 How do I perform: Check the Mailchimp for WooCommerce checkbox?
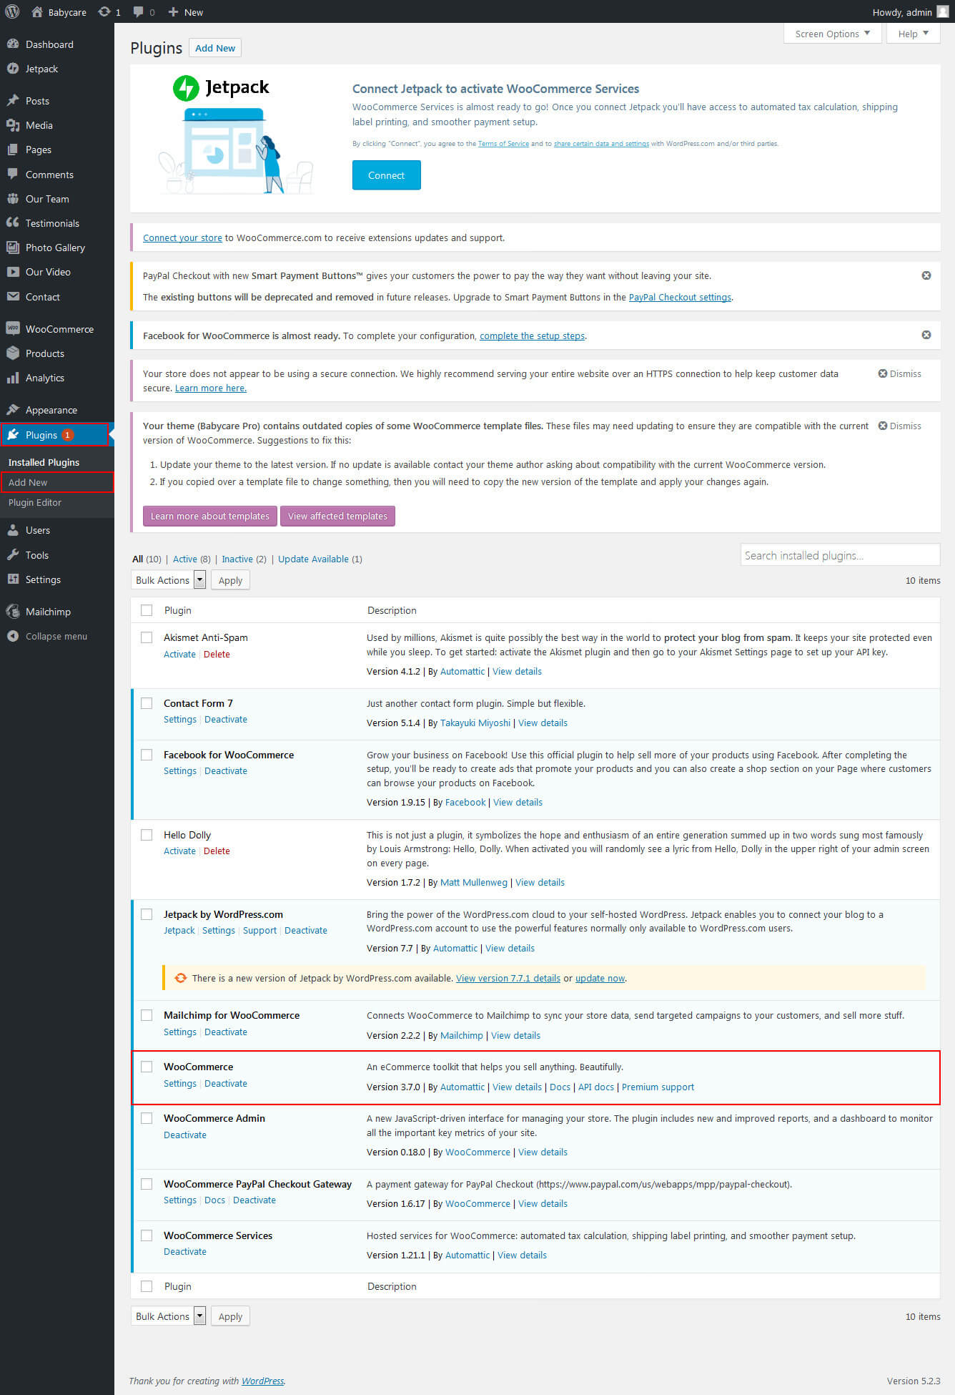[x=147, y=1015]
